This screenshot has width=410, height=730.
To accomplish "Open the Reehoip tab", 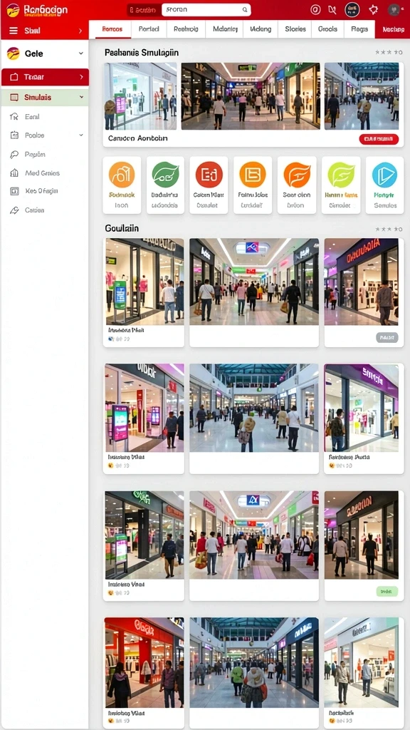I will 186,29.
